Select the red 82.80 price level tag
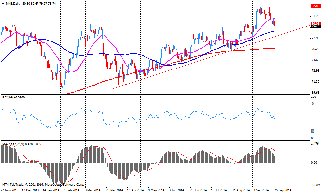 pyautogui.click(x=315, y=6)
